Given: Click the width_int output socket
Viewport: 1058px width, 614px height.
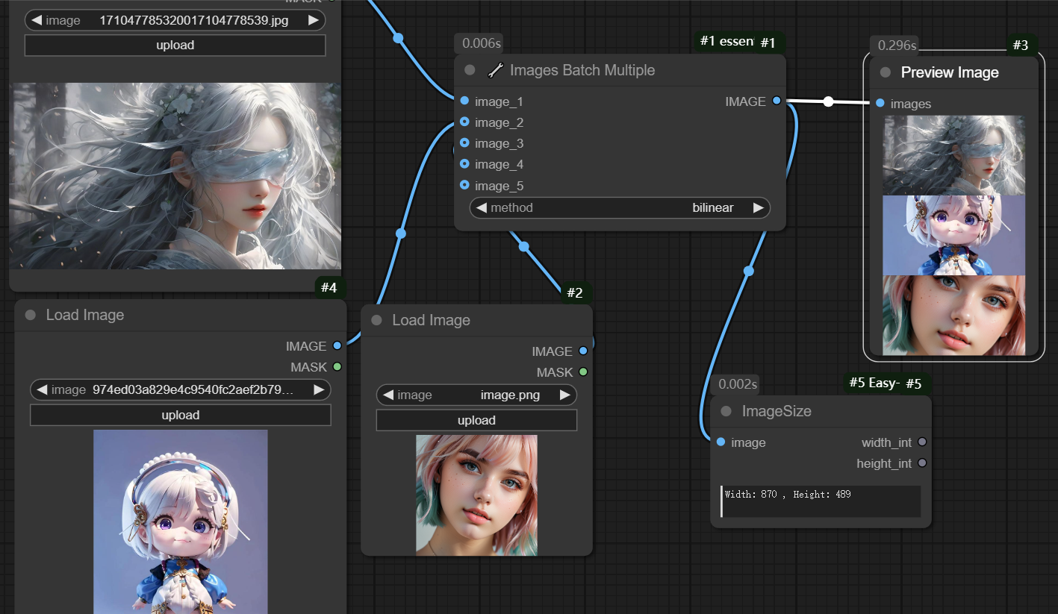Looking at the screenshot, I should pos(922,442).
